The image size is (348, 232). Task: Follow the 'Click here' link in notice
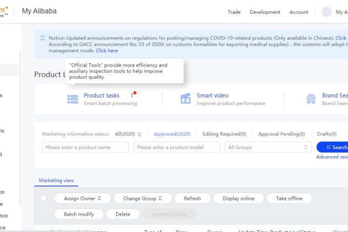coord(107,51)
